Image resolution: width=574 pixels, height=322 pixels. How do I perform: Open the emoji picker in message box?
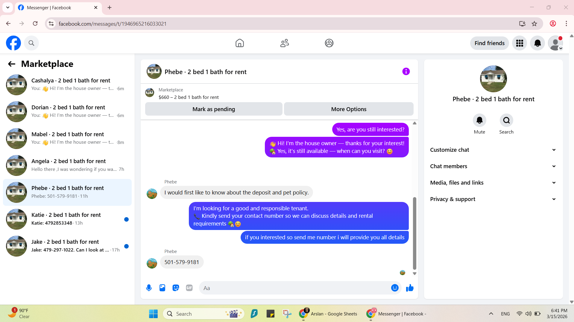395,288
